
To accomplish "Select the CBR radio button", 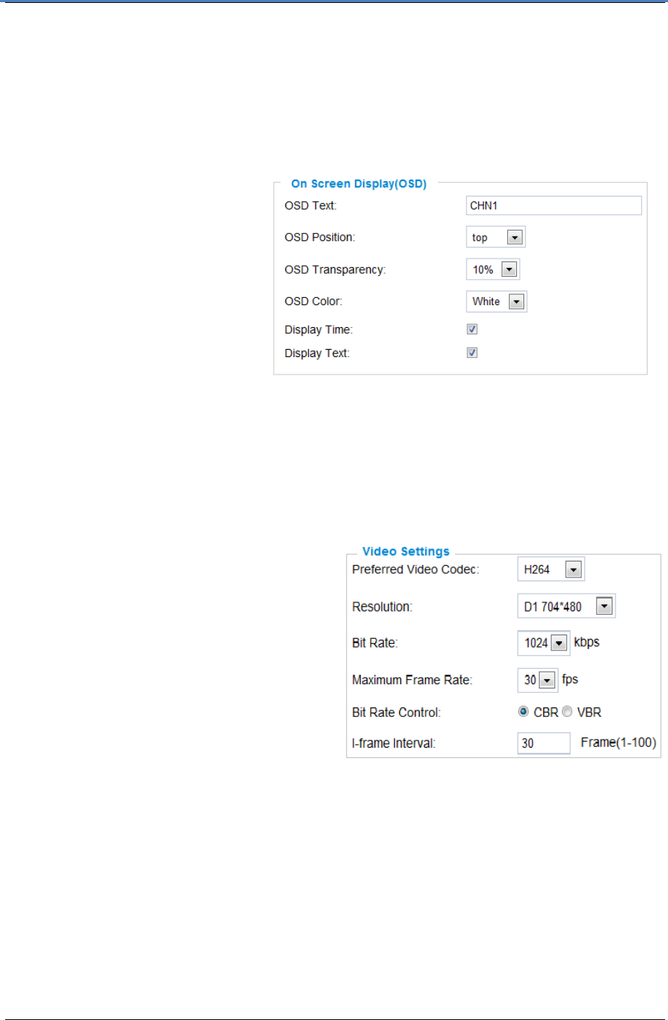I will click(x=523, y=712).
